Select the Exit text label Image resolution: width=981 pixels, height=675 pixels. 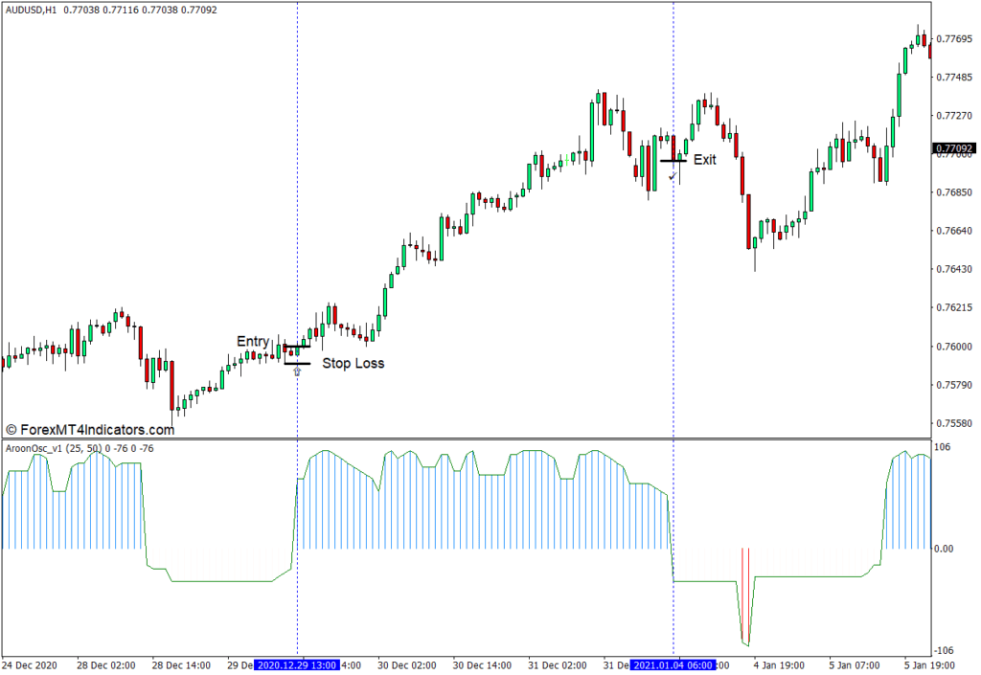(704, 160)
